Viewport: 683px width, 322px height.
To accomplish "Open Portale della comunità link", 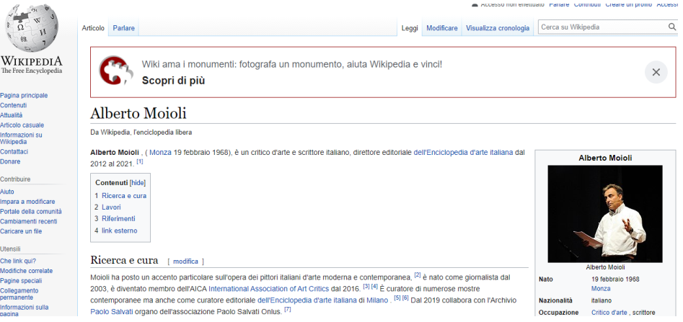I will 31,212.
